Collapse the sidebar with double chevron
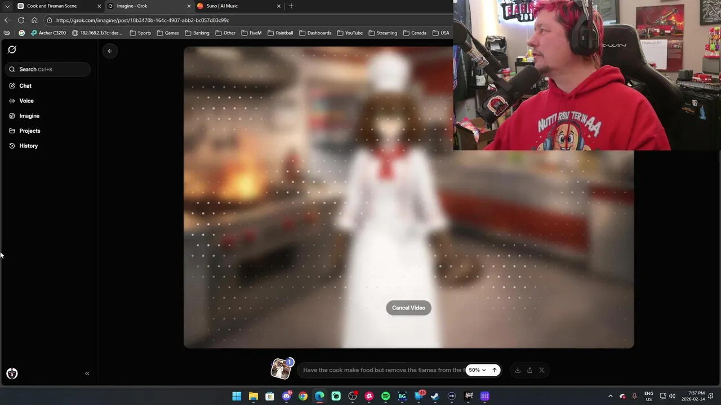The height and width of the screenshot is (405, 721). (87, 373)
